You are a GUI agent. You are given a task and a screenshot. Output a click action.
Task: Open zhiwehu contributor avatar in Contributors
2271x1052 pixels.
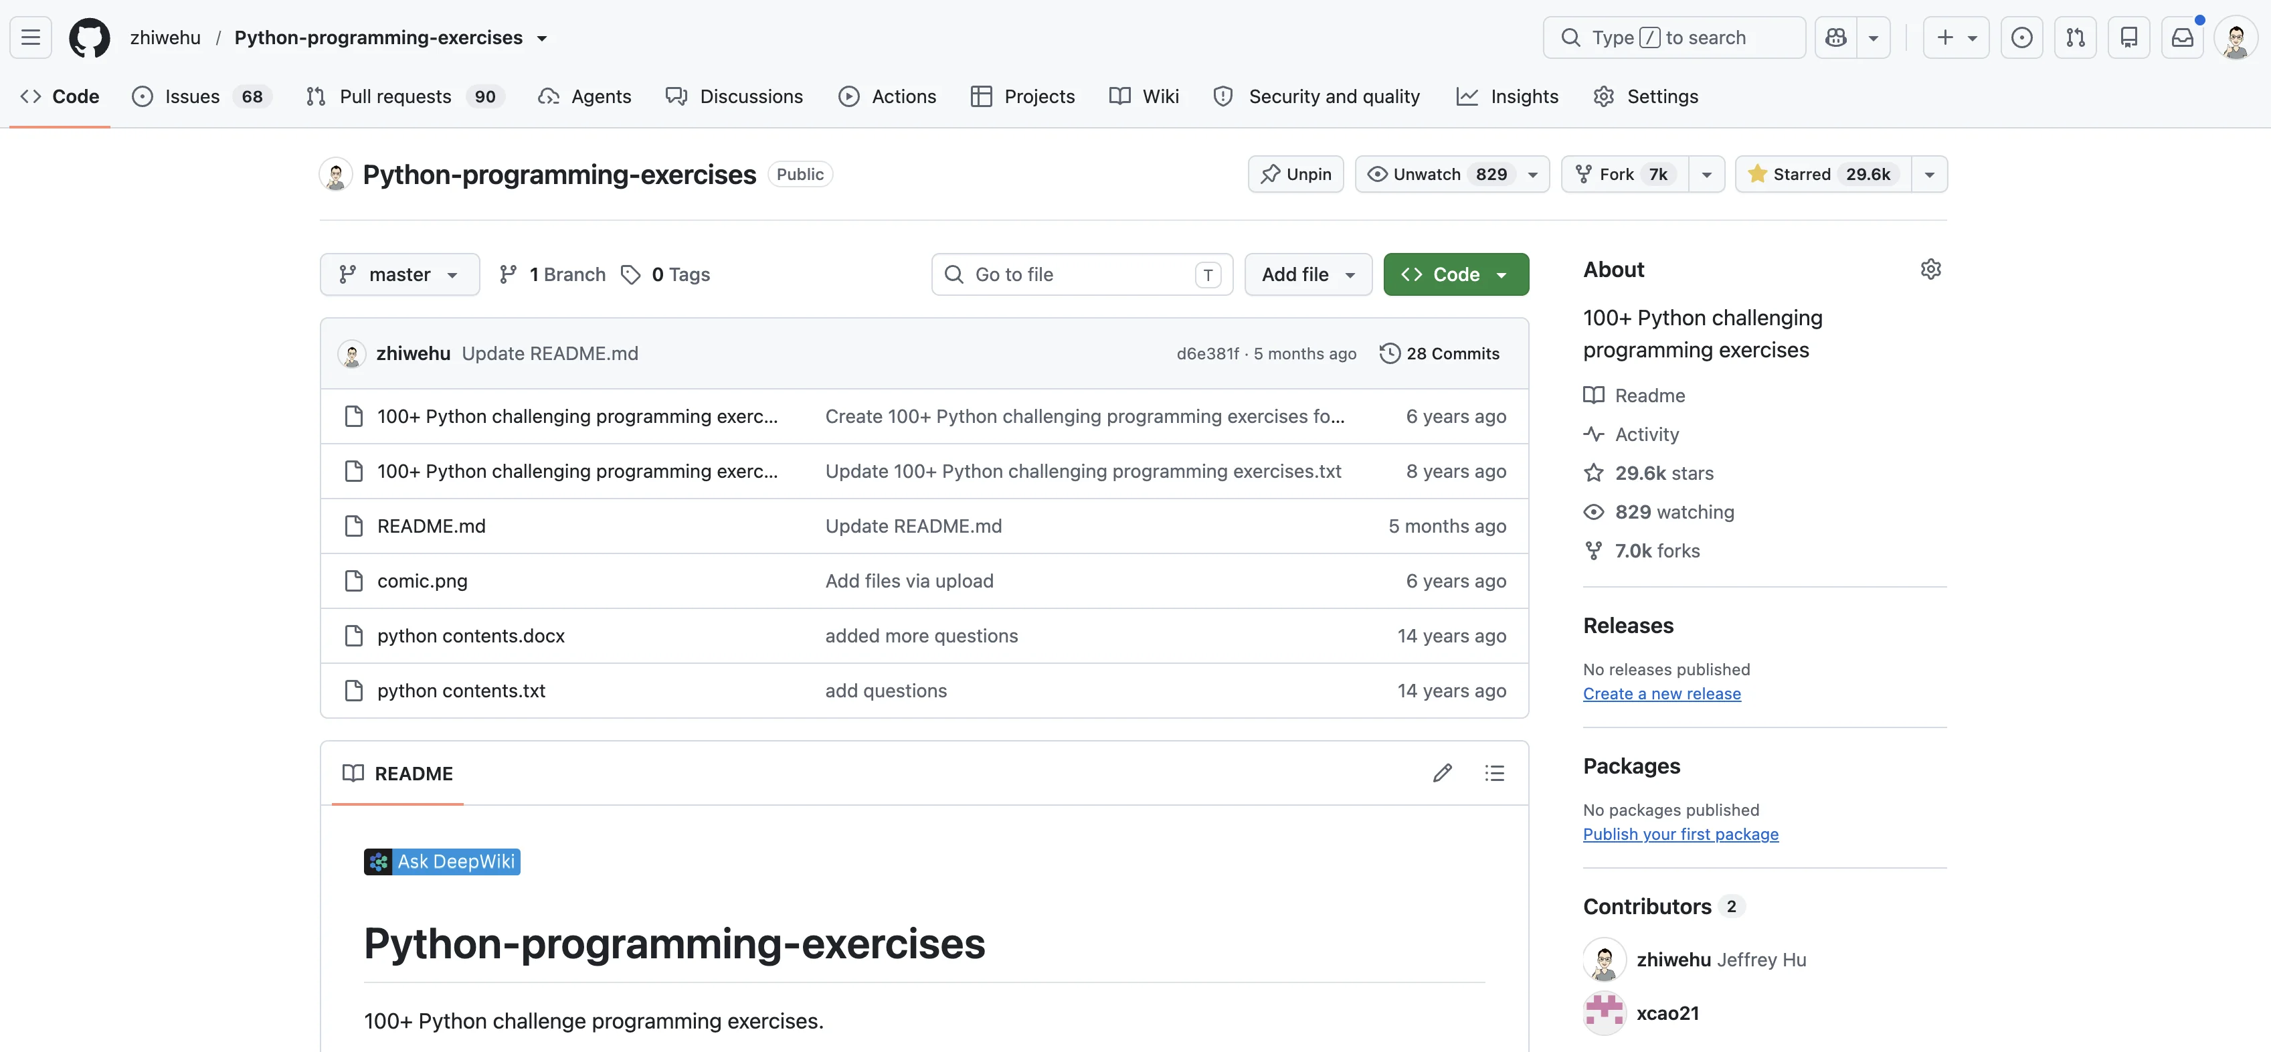(x=1605, y=960)
